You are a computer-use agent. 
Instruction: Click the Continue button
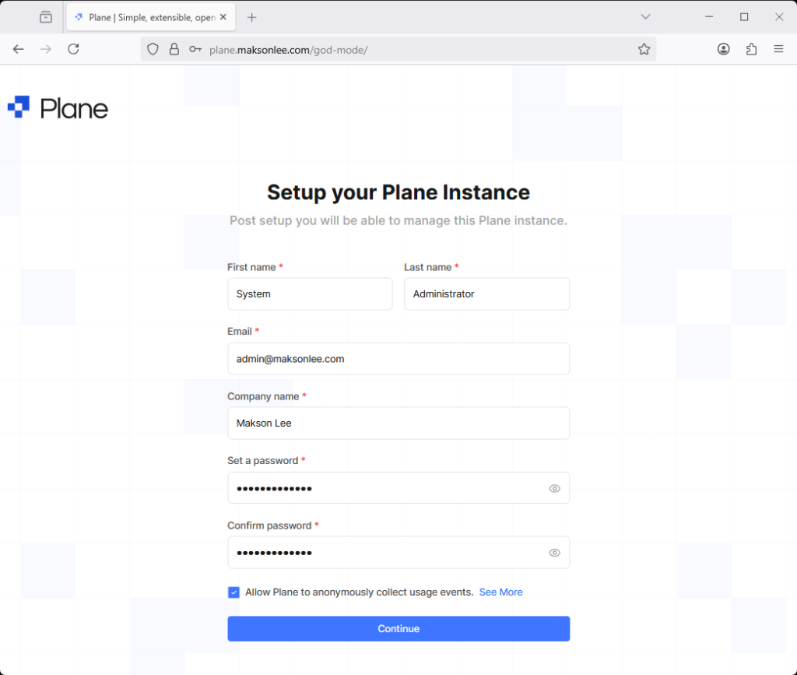(x=398, y=629)
